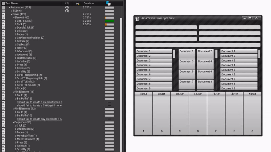Click the CanFocus green progress bar
The width and height of the screenshot is (271, 152).
(109, 21)
